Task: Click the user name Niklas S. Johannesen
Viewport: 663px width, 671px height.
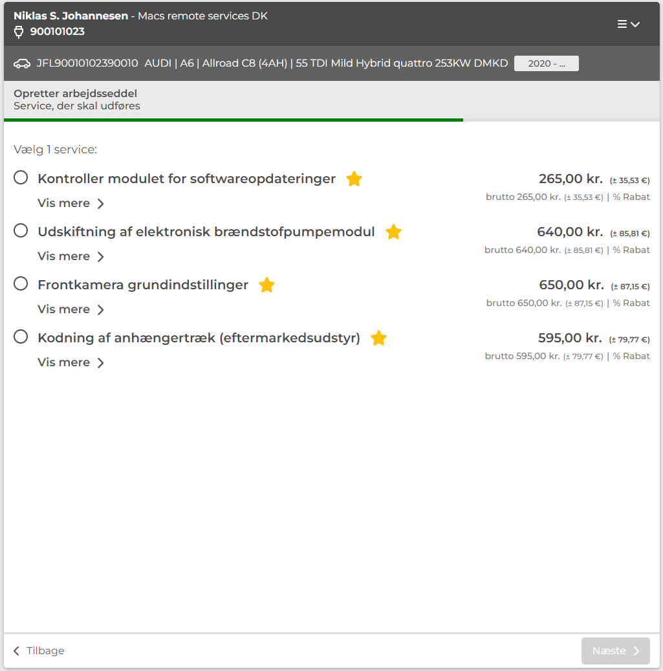Action: (x=71, y=16)
